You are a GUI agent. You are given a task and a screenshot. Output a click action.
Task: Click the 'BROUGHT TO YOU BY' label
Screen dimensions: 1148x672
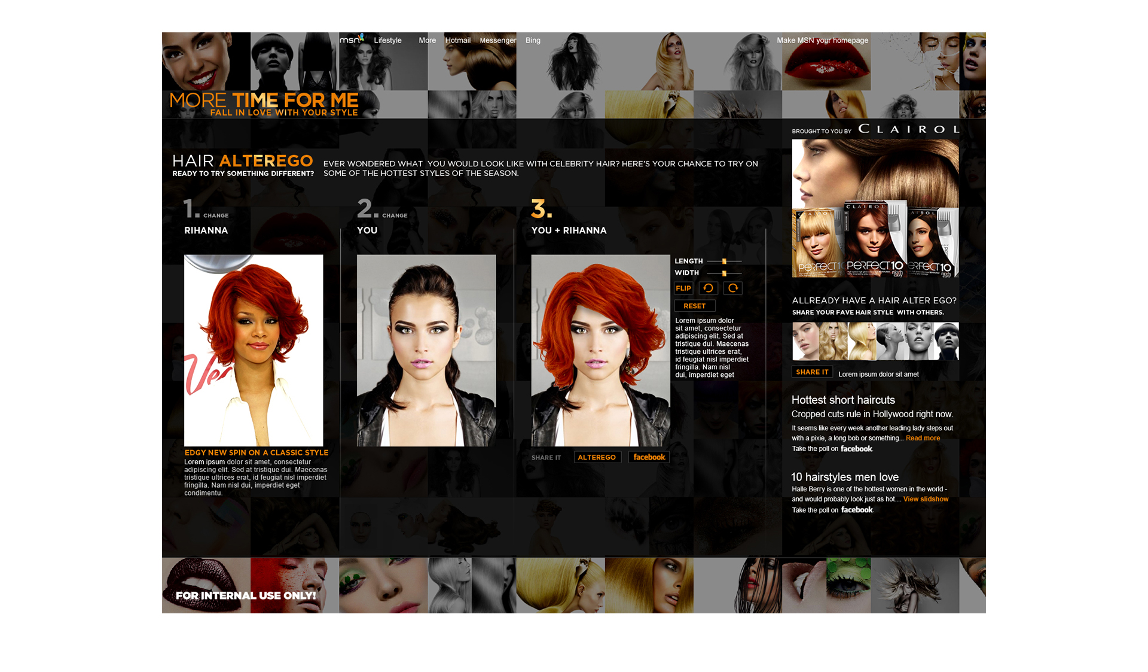(822, 131)
